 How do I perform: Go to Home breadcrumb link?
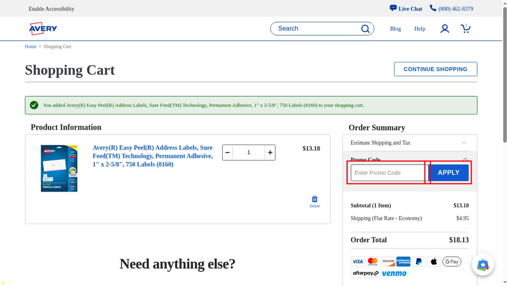click(31, 47)
